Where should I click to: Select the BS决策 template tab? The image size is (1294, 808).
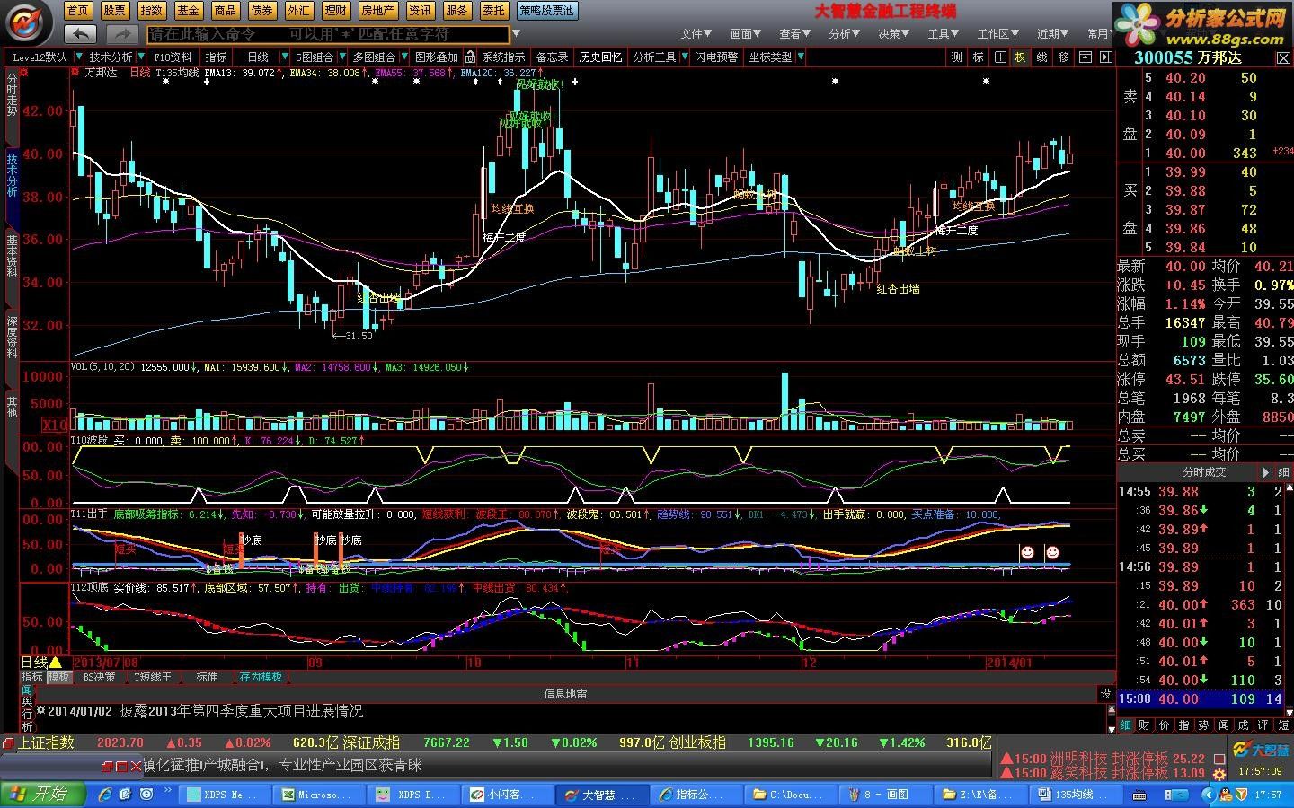(99, 677)
